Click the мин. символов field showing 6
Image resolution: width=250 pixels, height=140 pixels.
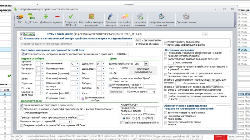tap(172, 63)
